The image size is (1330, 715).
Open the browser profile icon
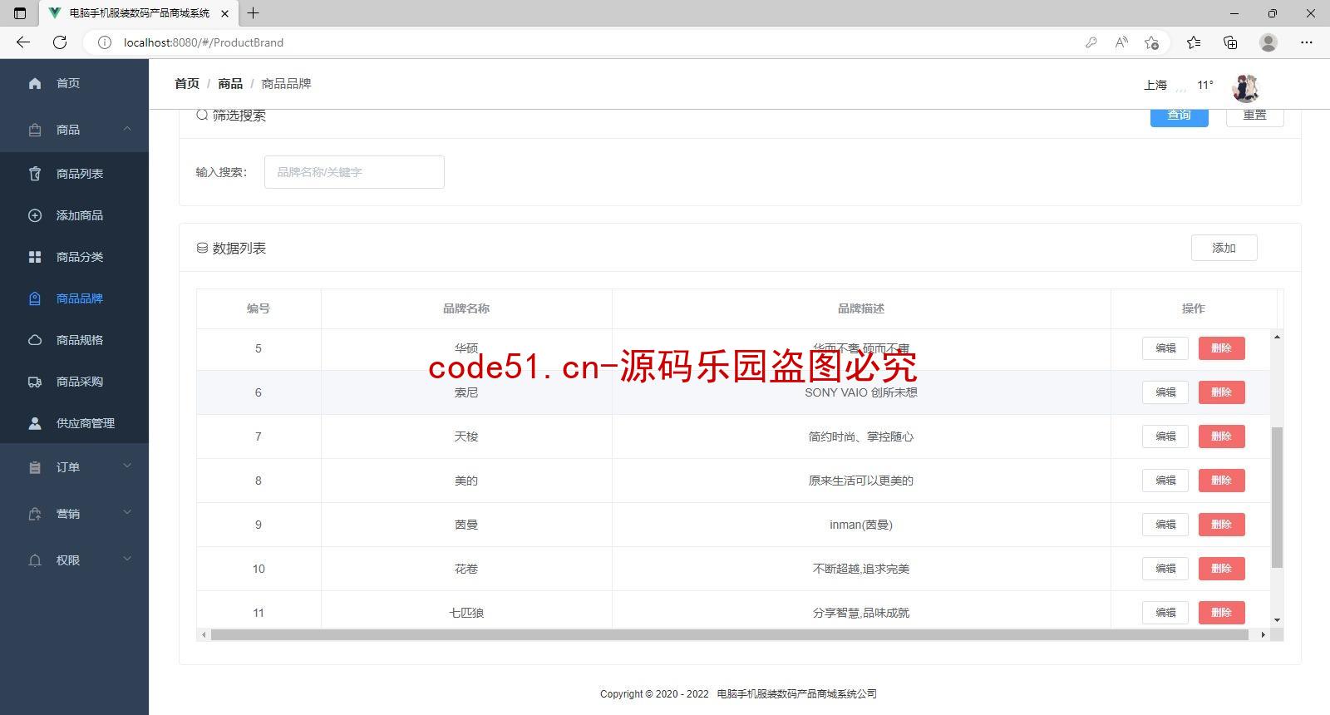(1268, 42)
